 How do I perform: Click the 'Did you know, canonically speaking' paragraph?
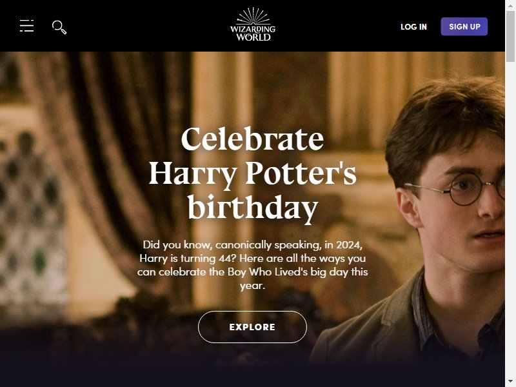[252, 265]
